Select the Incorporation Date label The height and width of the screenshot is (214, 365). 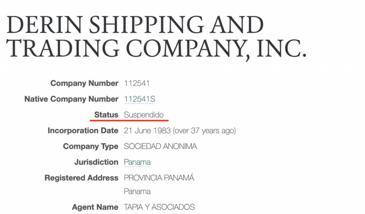pyautogui.click(x=83, y=131)
